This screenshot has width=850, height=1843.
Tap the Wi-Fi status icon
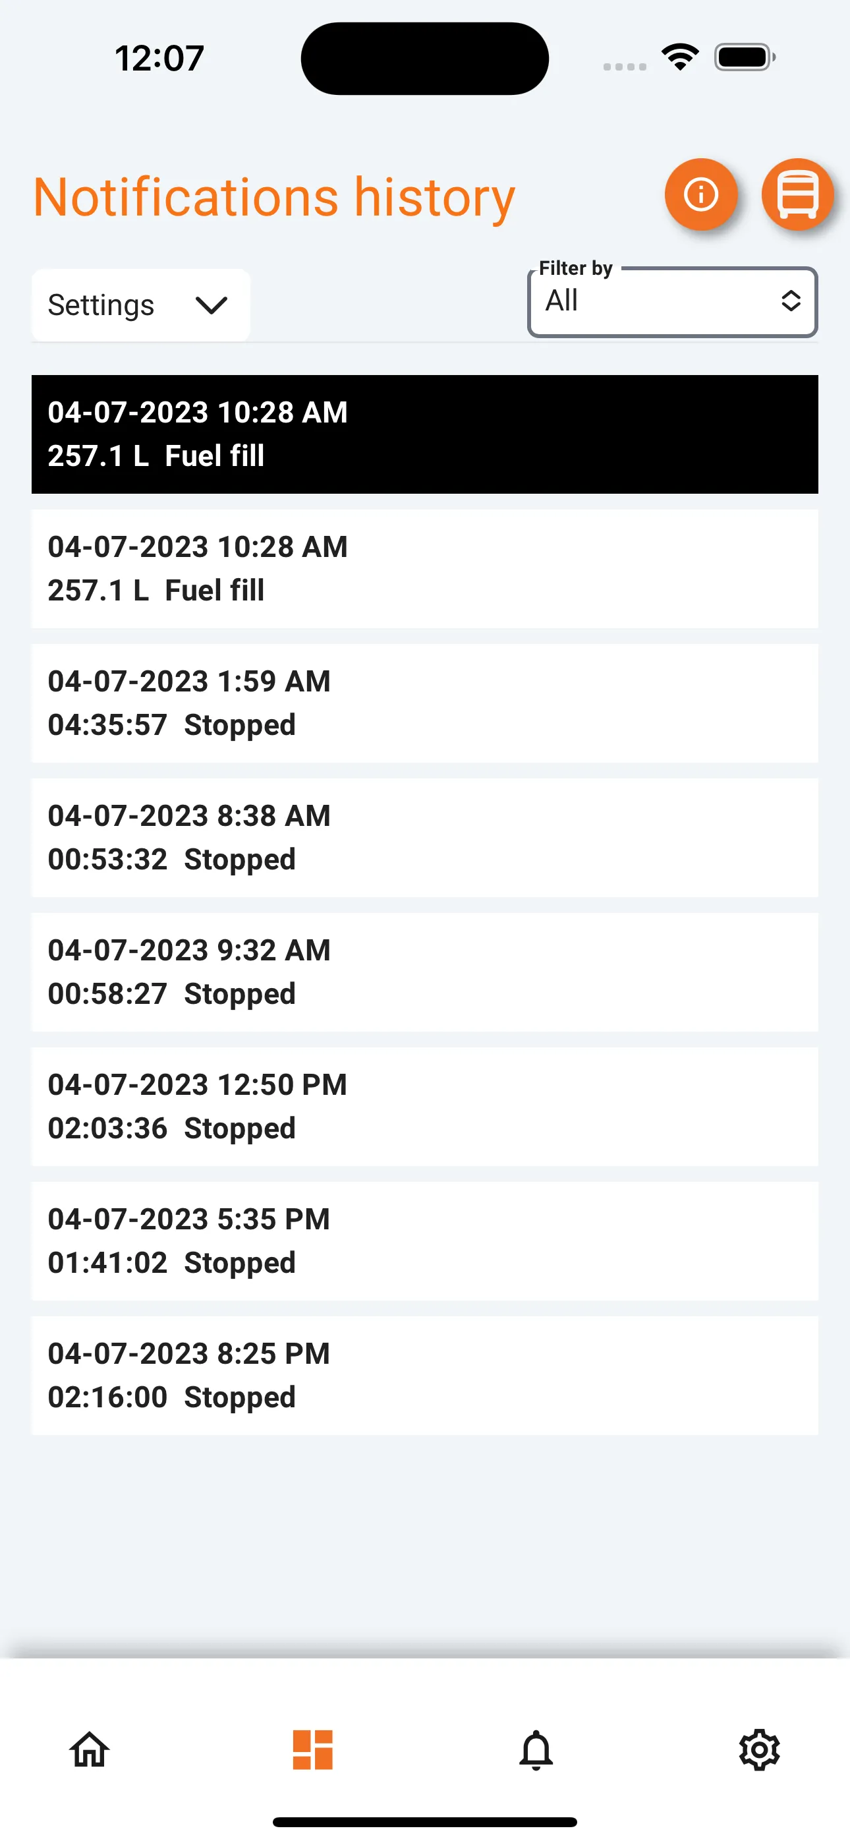tap(680, 57)
